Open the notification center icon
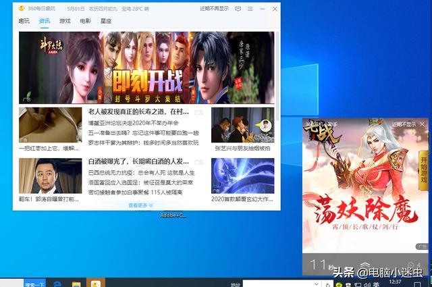The height and width of the screenshot is (287, 432). (417, 284)
